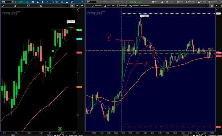Screen dimensions: 222x136
Task: Open the 5m timeframe menu
Action: (172, 2)
